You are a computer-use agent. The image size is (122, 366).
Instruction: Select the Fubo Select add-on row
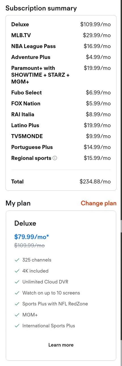pos(61,93)
